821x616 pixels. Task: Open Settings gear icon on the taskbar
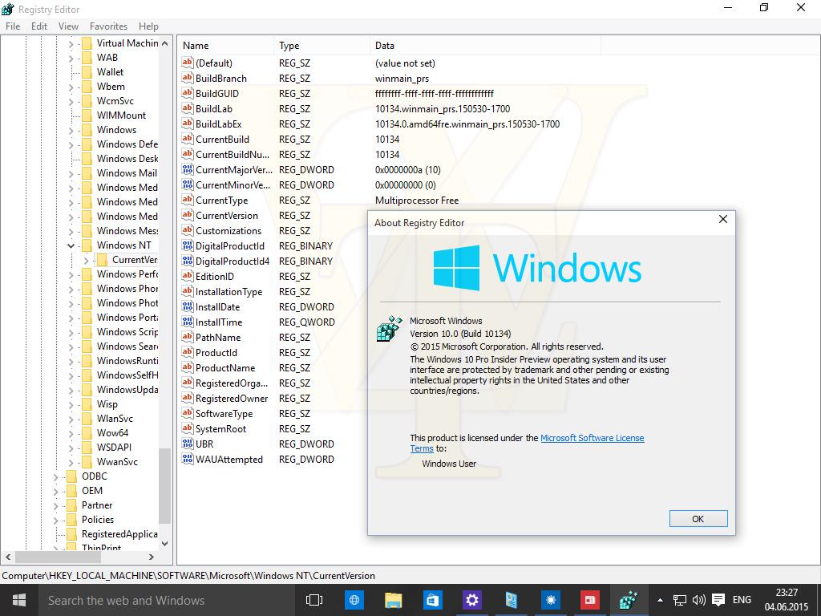point(471,600)
